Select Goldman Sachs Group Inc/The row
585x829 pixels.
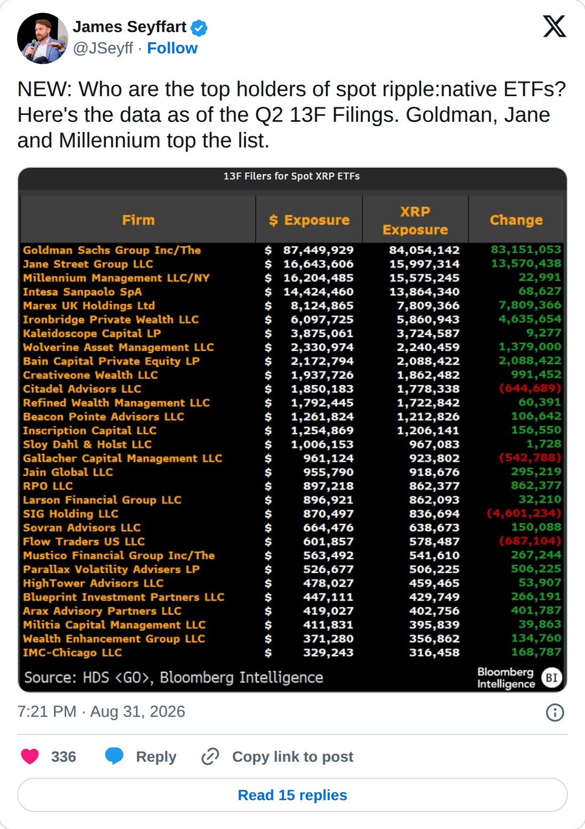coord(292,250)
